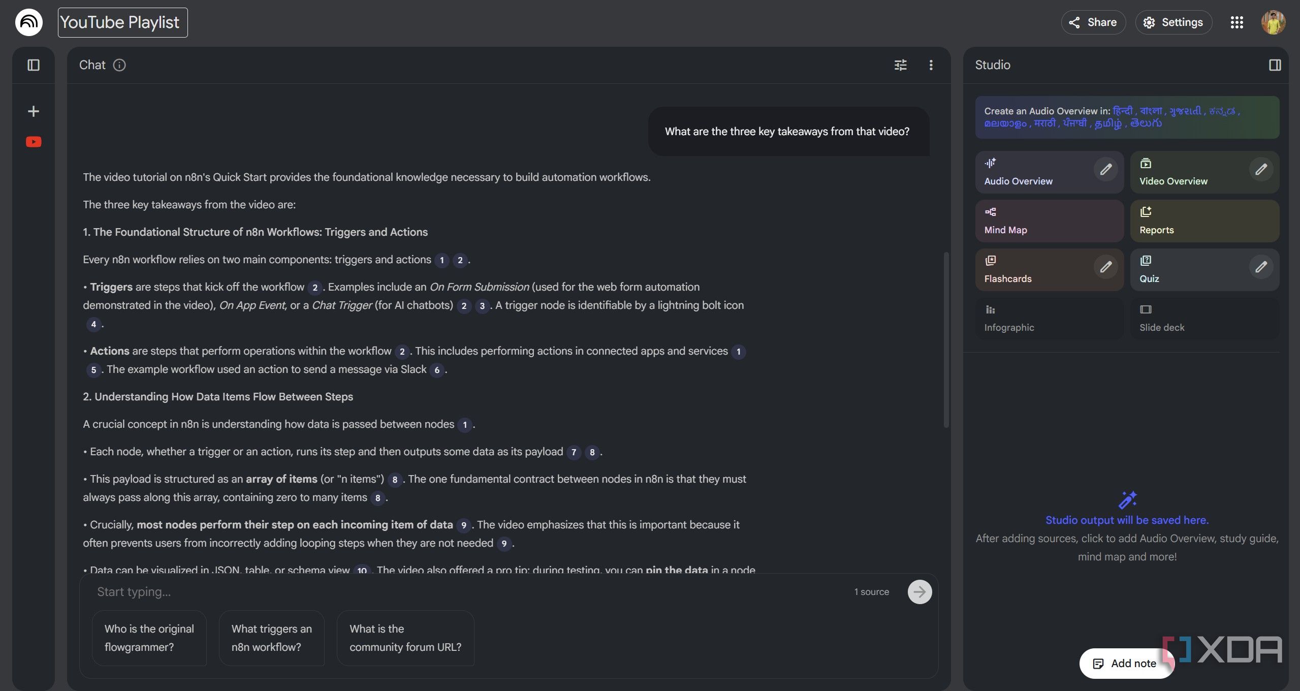This screenshot has width=1300, height=691.
Task: Add a new source with plus icon
Action: click(34, 111)
